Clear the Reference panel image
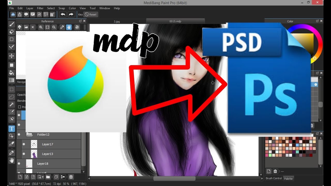The image size is (331, 186). (33, 27)
